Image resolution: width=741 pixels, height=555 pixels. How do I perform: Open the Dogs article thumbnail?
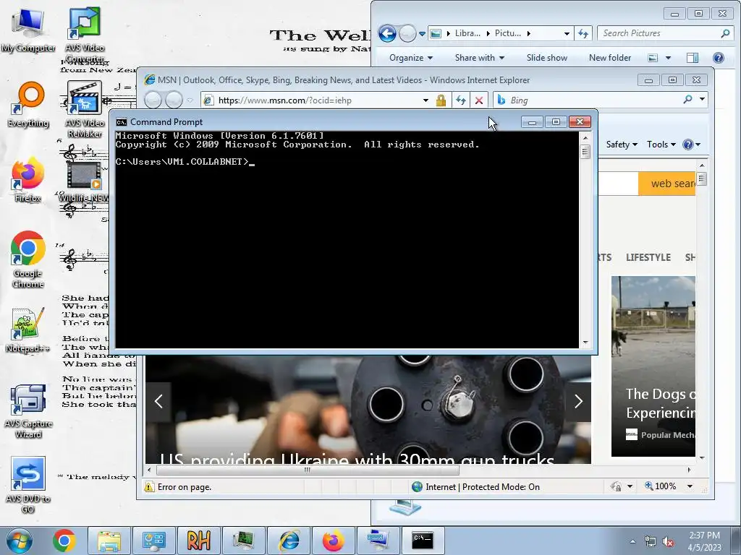coord(653,366)
